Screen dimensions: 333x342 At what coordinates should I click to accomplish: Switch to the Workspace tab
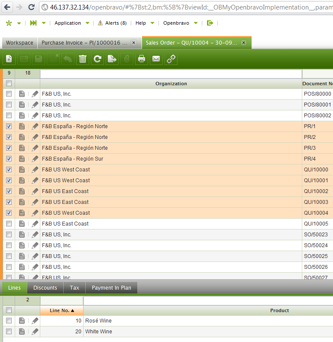19,43
